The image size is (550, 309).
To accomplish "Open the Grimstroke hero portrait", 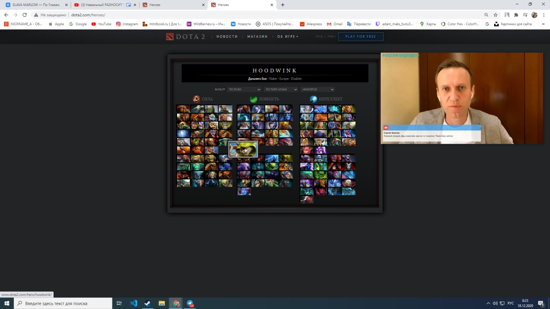I will (x=307, y=200).
